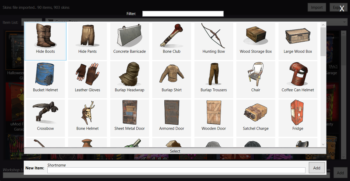Pick the Hunting Bow item
The height and width of the screenshot is (181, 350).
click(214, 41)
